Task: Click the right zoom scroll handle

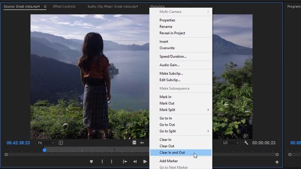Action: click(277, 154)
